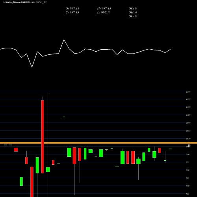The width and height of the screenshot is (197, 197).
Task: Click the OL: 0 readout
Action: (x=133, y=17)
